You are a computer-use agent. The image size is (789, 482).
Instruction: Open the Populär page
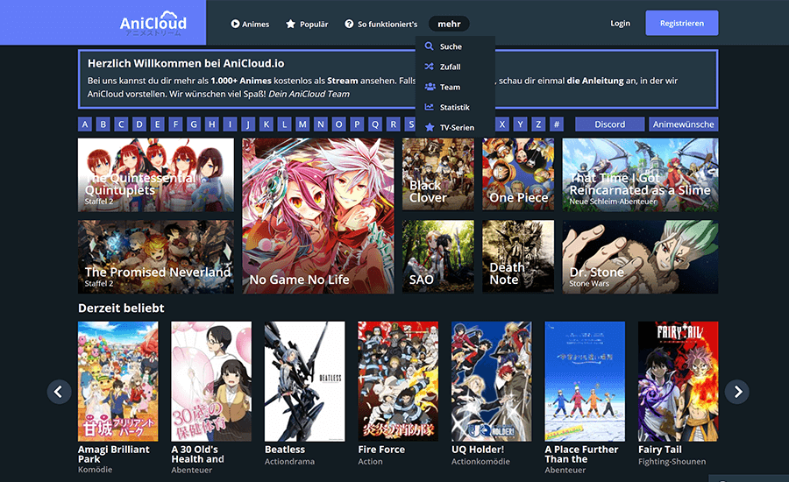[307, 24]
